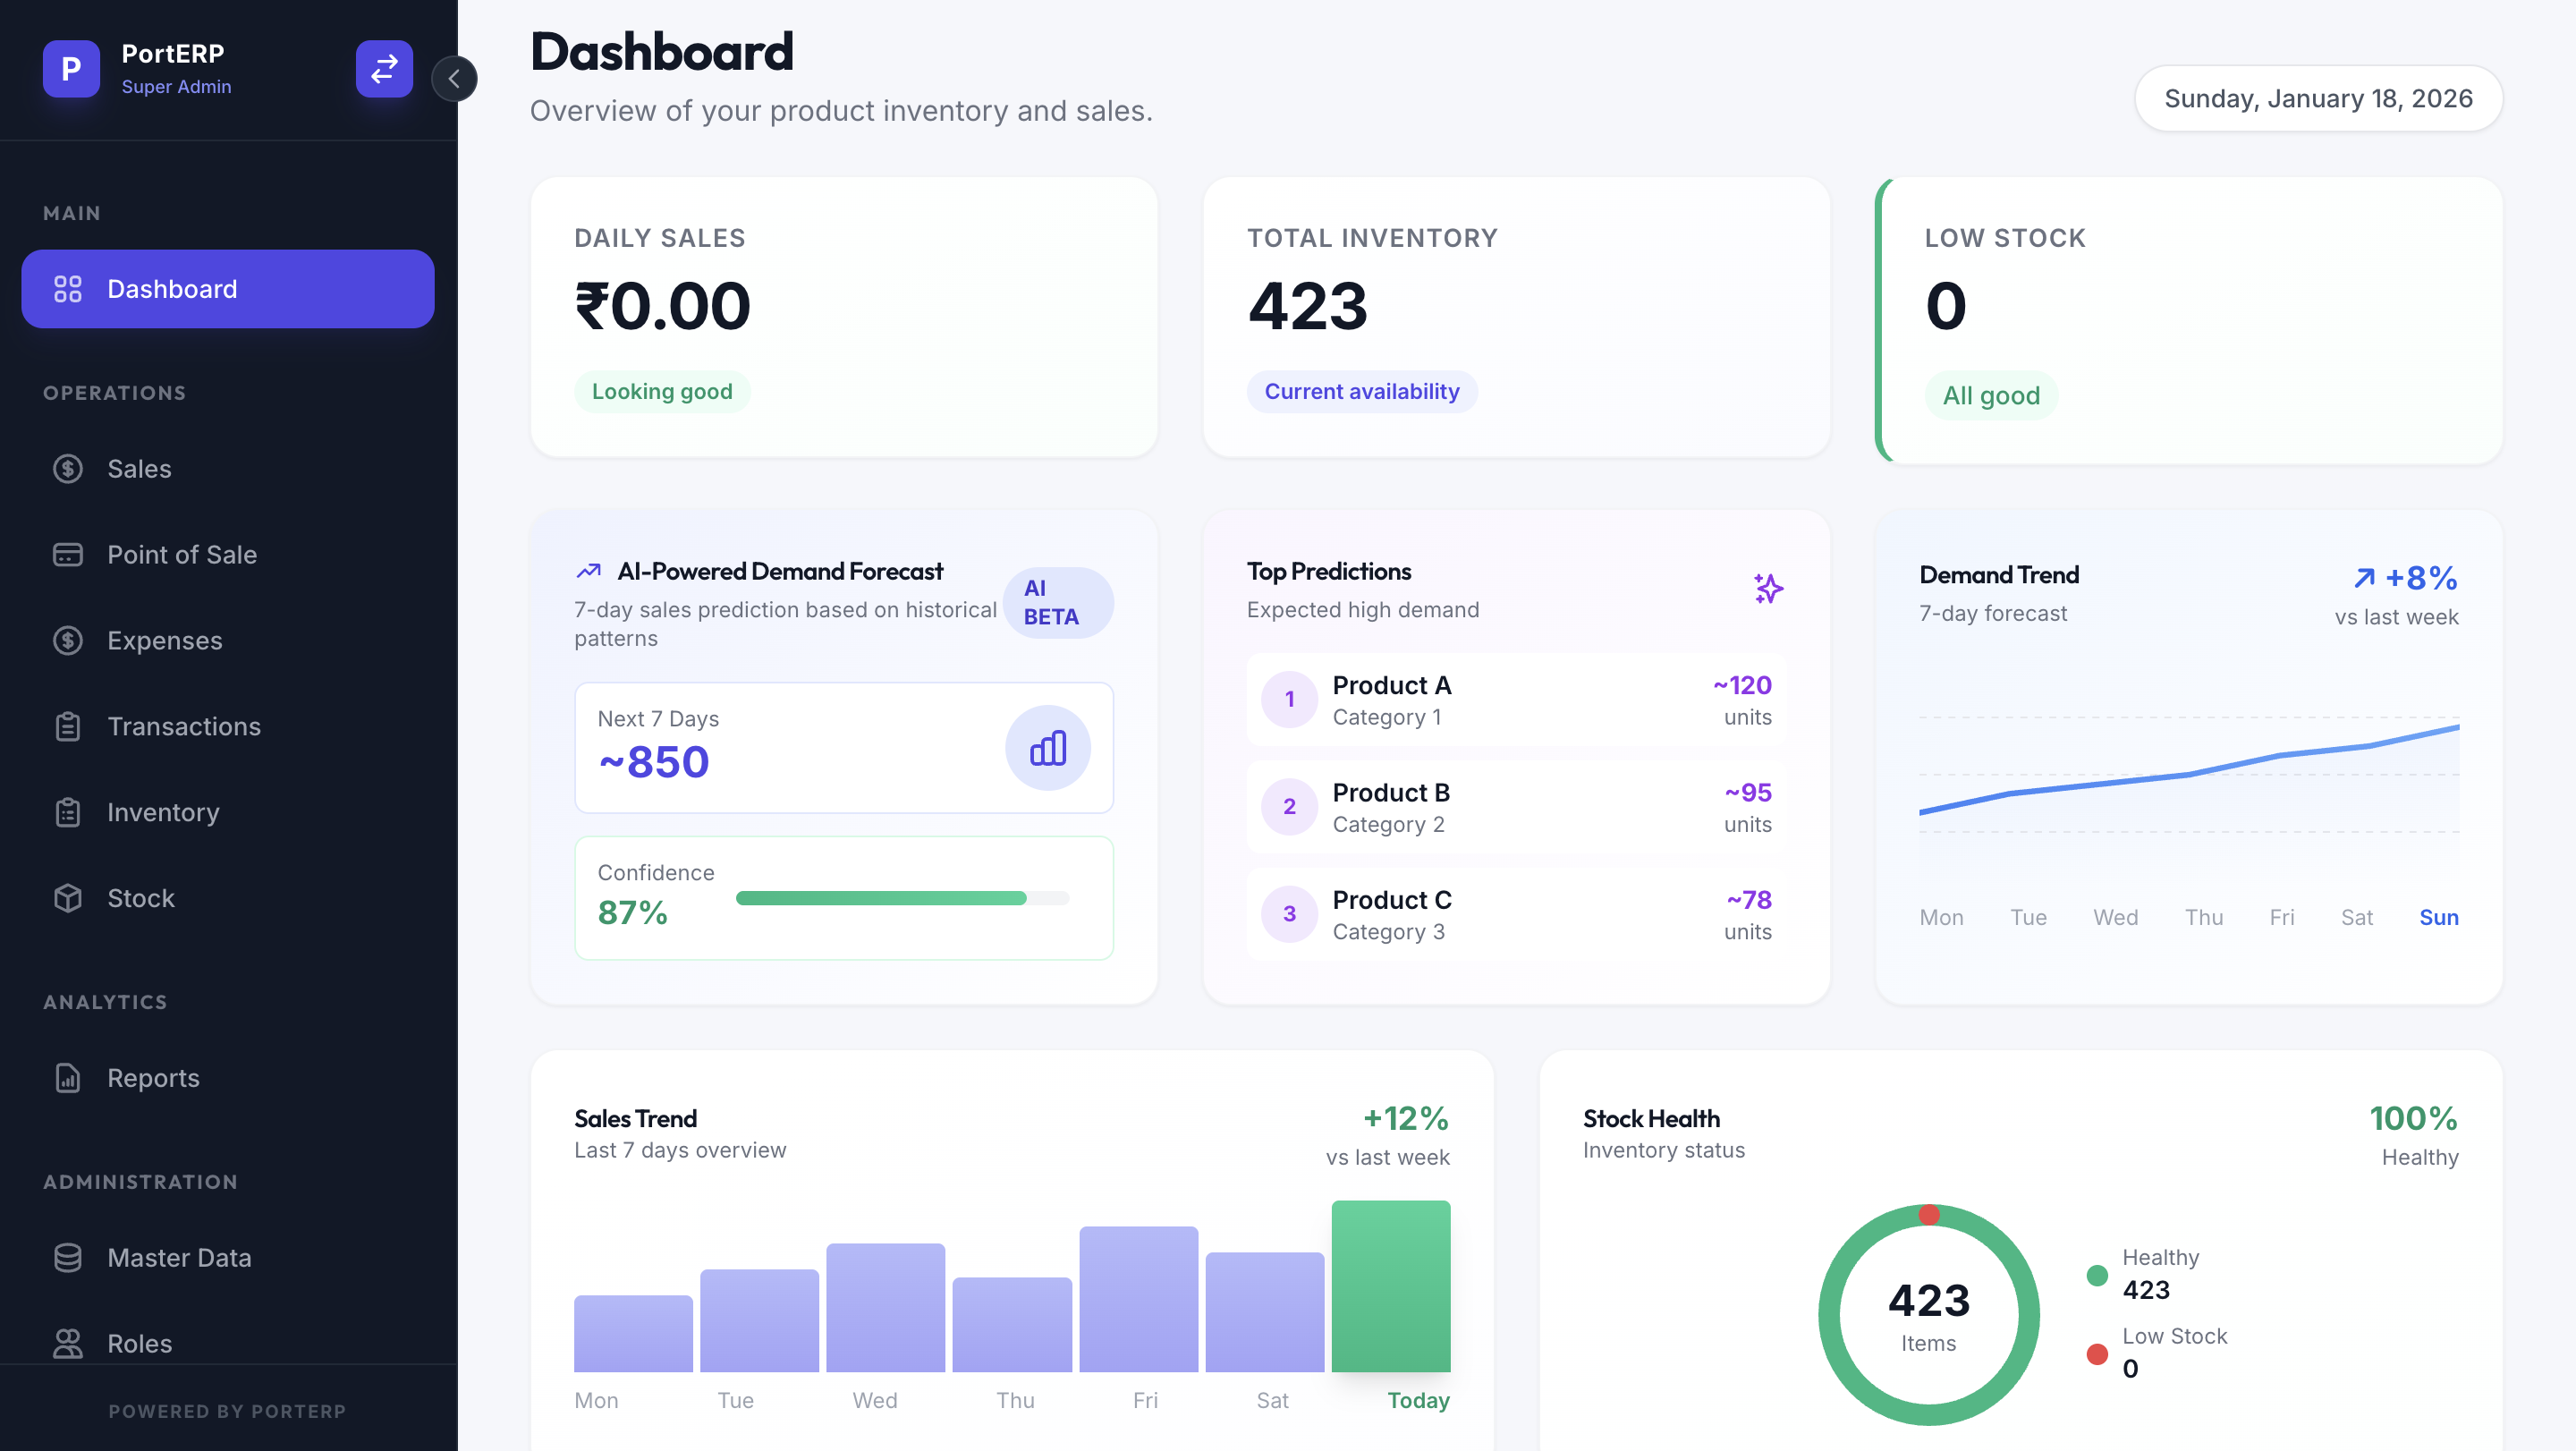Click the All good badge
The image size is (2576, 1451).
(x=1991, y=396)
